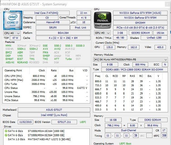171x145 pixels.
Task: Click the NVIDIA GeForce logo
Action: pyautogui.click(x=102, y=20)
